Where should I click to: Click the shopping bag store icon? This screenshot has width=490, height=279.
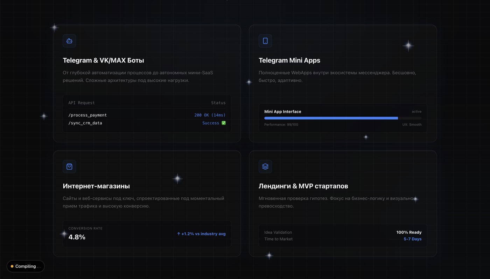69,167
